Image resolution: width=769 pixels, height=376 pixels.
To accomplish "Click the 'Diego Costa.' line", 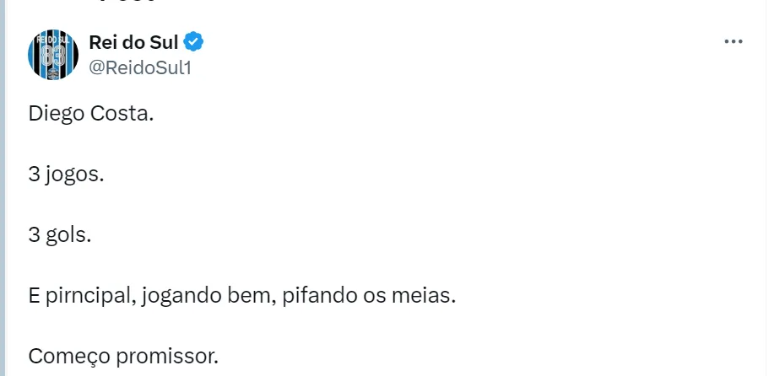I will point(91,115).
